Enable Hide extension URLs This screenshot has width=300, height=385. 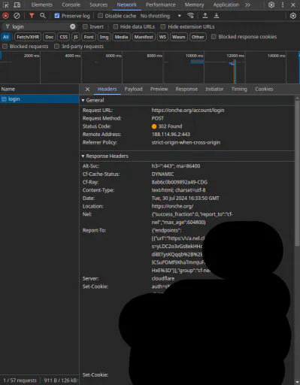coord(163,26)
